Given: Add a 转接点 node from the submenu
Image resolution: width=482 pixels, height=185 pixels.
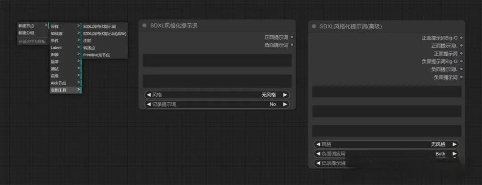Looking at the screenshot, I should 104,48.
